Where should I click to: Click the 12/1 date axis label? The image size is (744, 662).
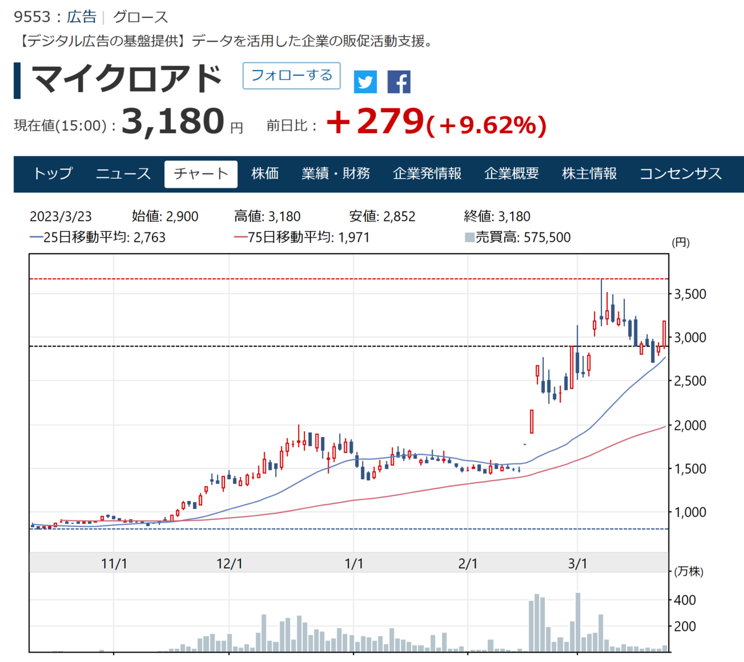click(229, 564)
